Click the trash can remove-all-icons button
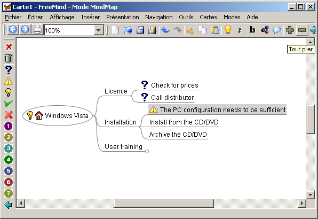The height and width of the screenshot is (219, 318). 9,58
